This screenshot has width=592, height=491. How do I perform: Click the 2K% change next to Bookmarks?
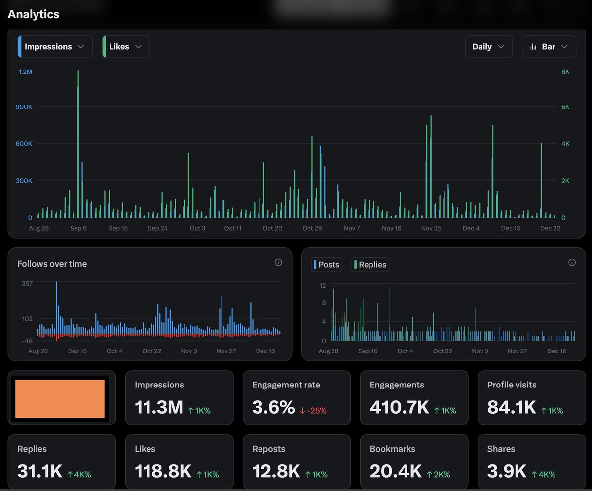click(x=439, y=474)
